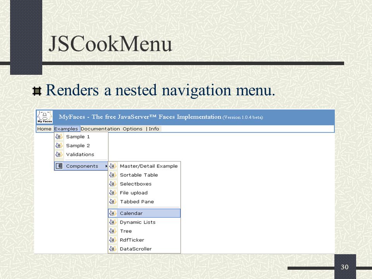This screenshot has width=372, height=279.
Task: Open the highlighted Calendar example
Action: coord(144,213)
